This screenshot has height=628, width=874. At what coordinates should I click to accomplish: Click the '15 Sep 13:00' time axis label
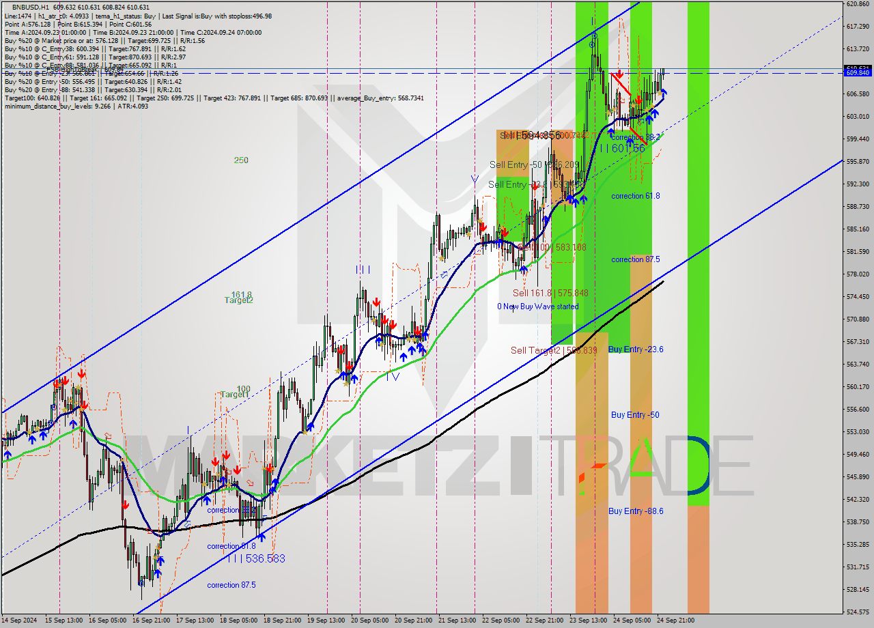click(x=64, y=620)
